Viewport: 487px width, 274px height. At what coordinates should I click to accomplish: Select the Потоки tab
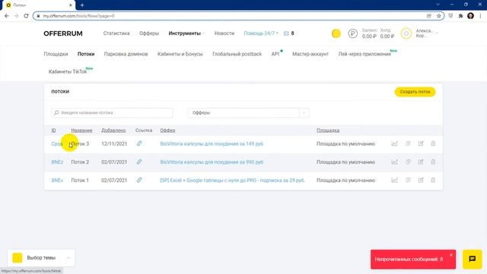point(86,54)
